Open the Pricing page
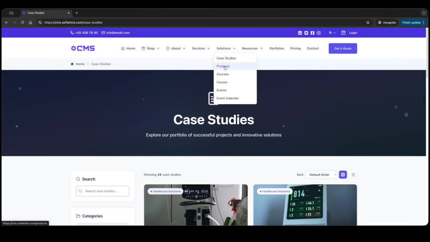 coord(295,48)
